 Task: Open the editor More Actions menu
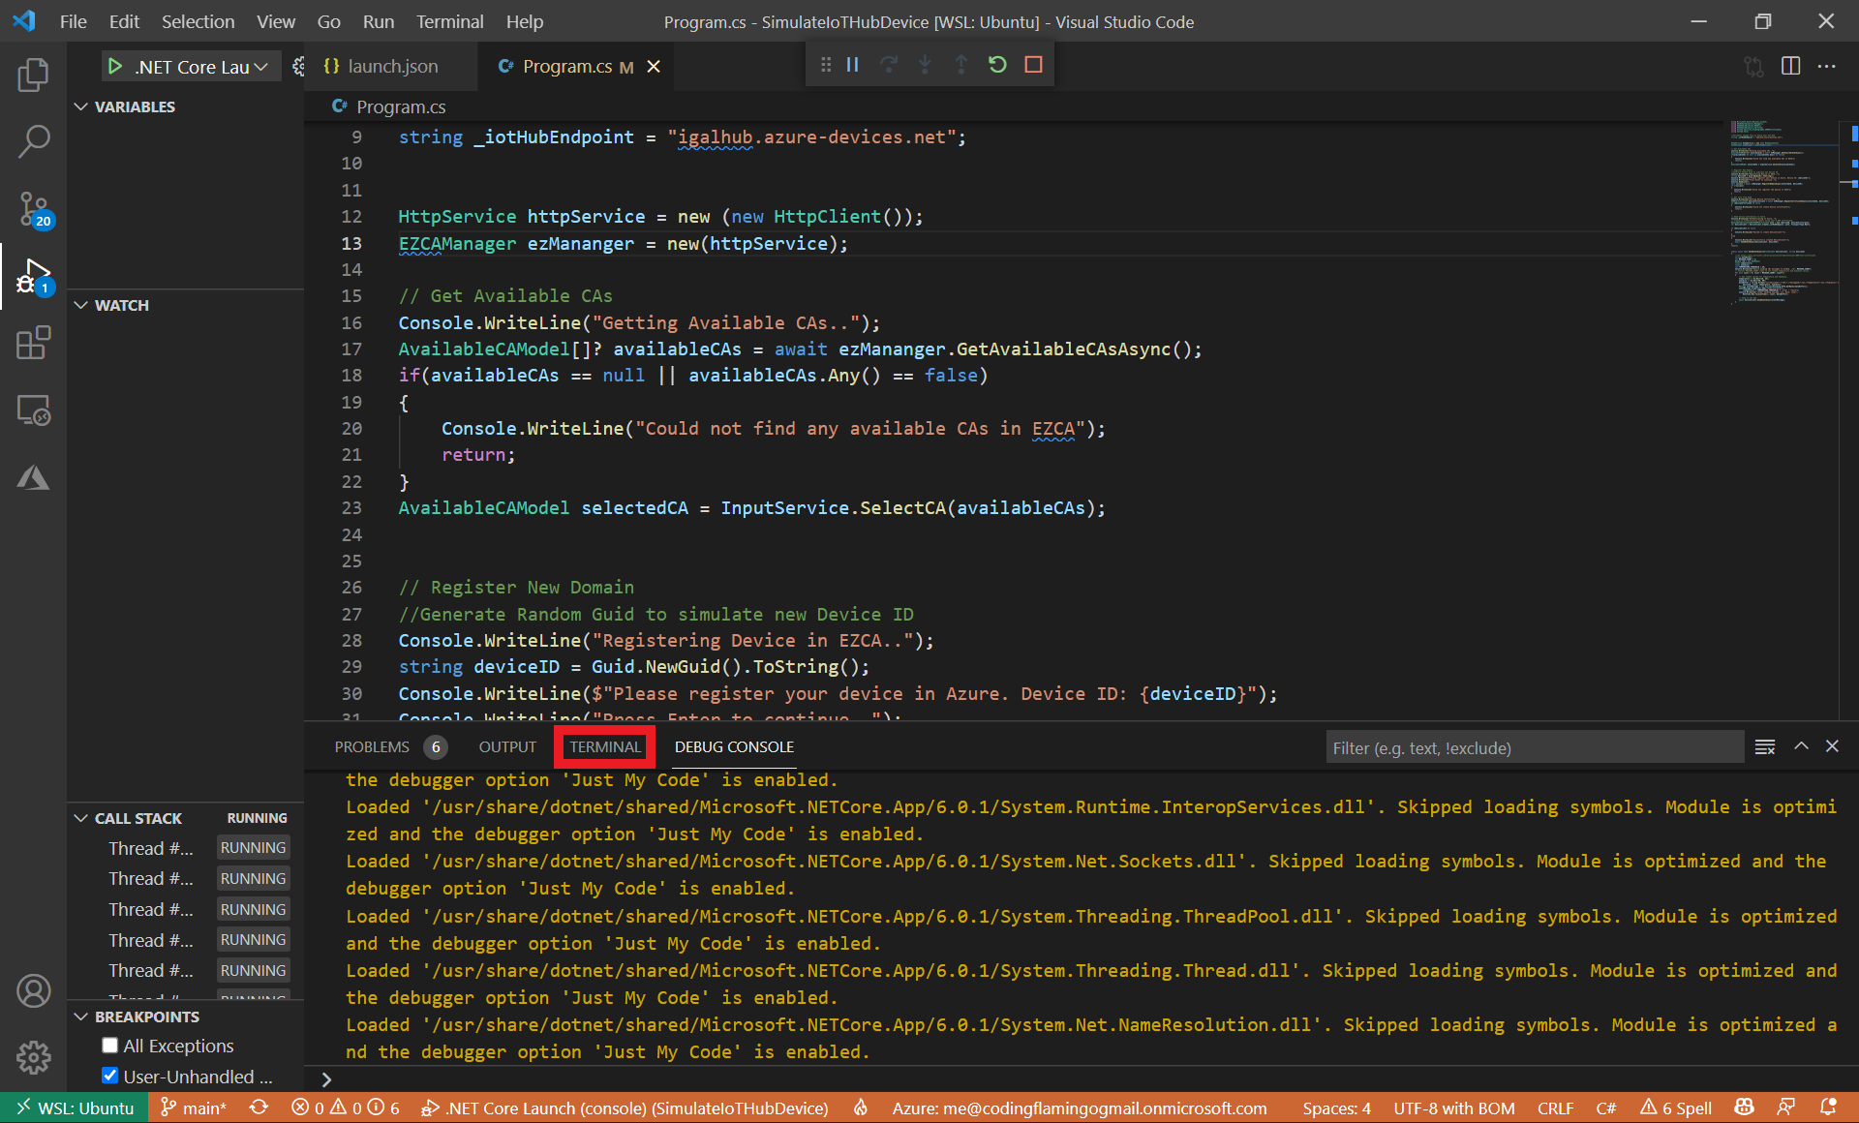pyautogui.click(x=1827, y=66)
